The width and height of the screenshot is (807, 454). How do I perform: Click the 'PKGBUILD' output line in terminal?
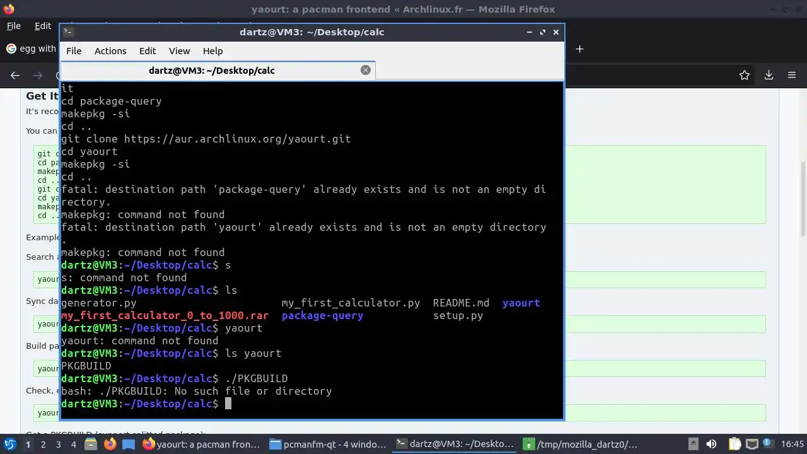pos(86,366)
